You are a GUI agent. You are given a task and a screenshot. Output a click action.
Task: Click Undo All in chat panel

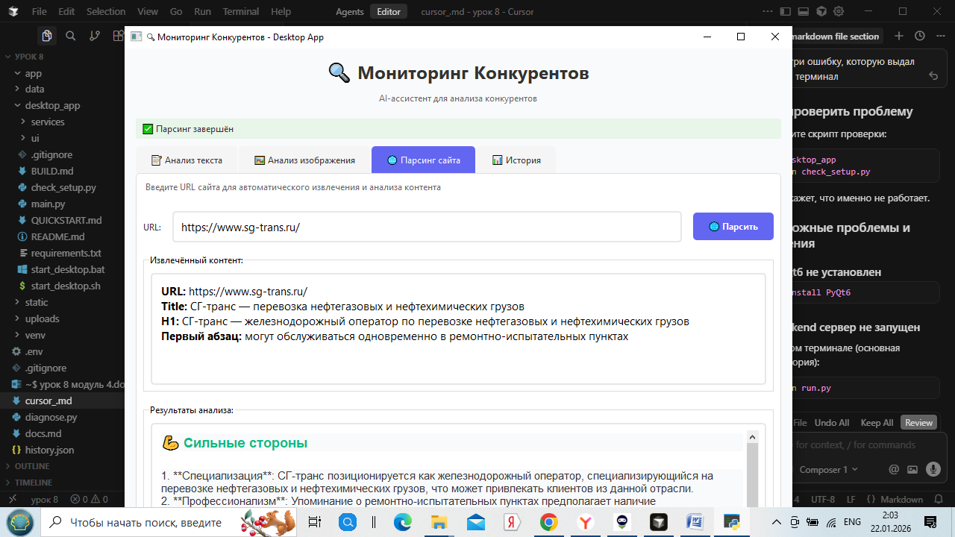(x=832, y=422)
